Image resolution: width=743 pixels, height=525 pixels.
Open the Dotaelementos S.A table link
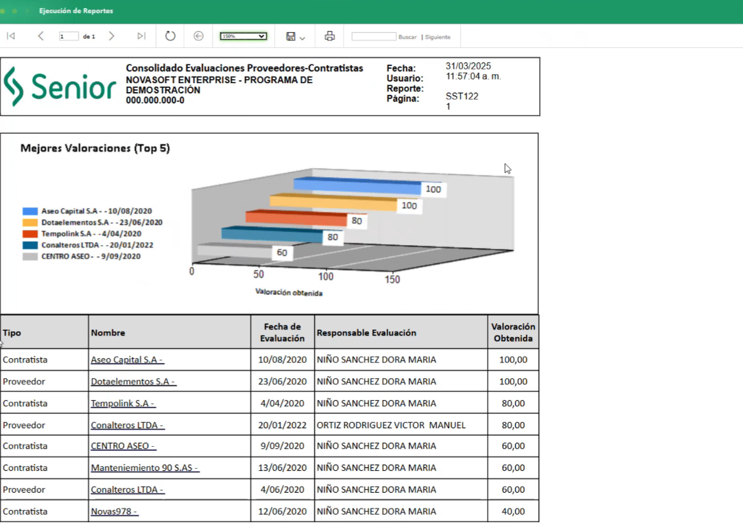(133, 382)
